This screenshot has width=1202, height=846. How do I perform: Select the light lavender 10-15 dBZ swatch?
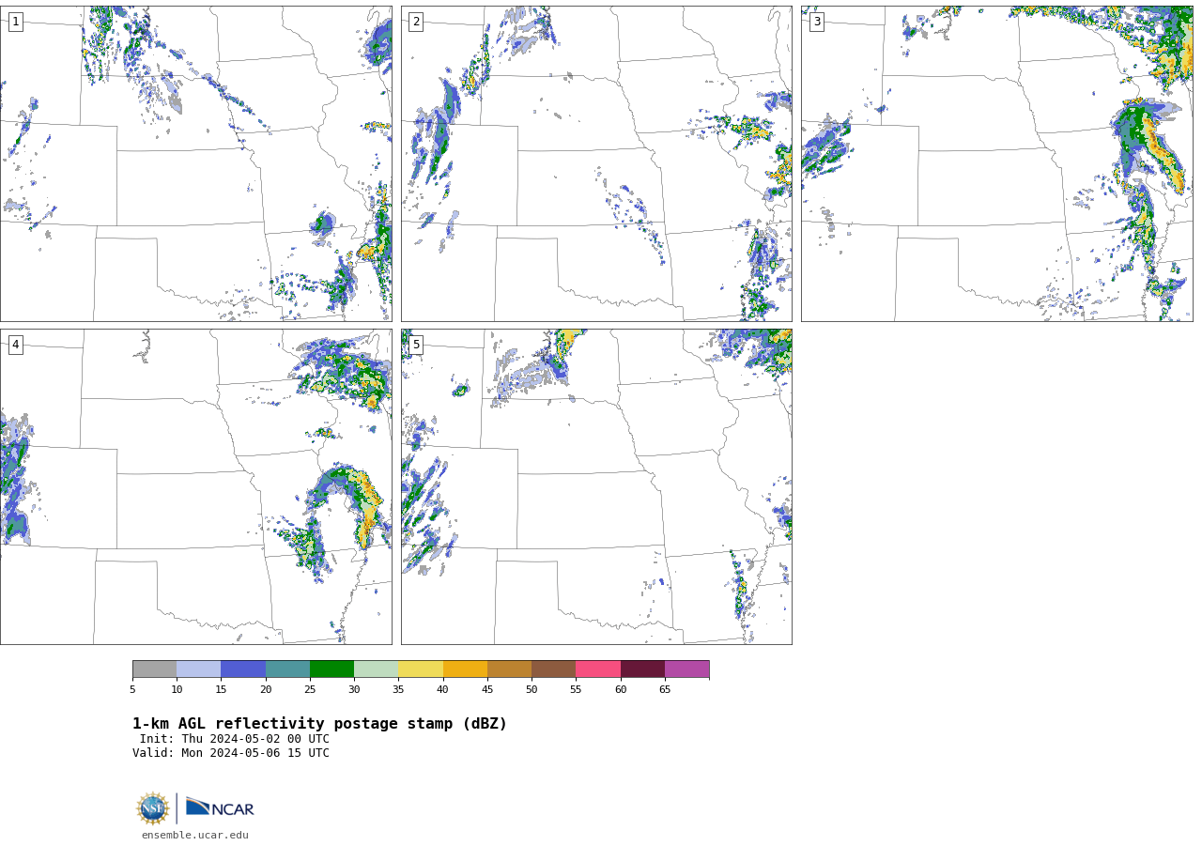pyautogui.click(x=199, y=669)
